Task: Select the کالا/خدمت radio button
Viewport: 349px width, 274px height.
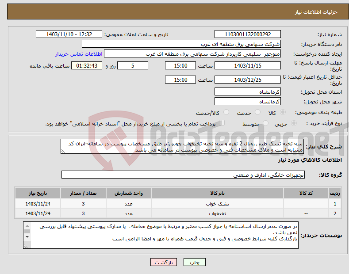Action: pyautogui.click(x=226, y=112)
